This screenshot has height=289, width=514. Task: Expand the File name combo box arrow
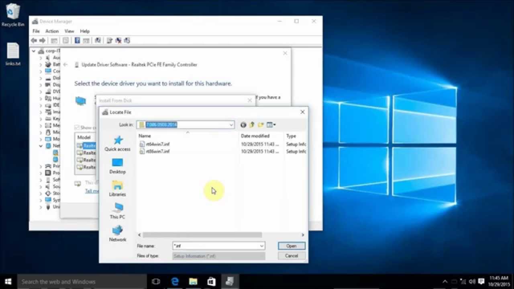(x=262, y=246)
